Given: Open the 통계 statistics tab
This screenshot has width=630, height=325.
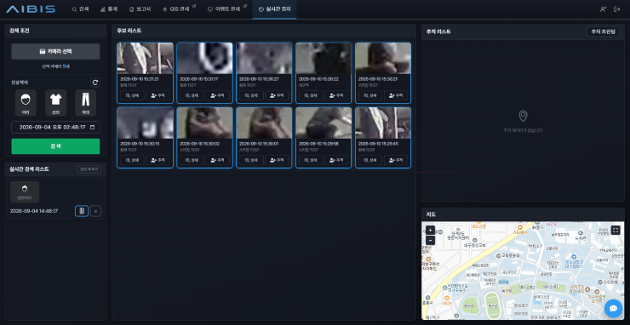Looking at the screenshot, I should tap(109, 9).
